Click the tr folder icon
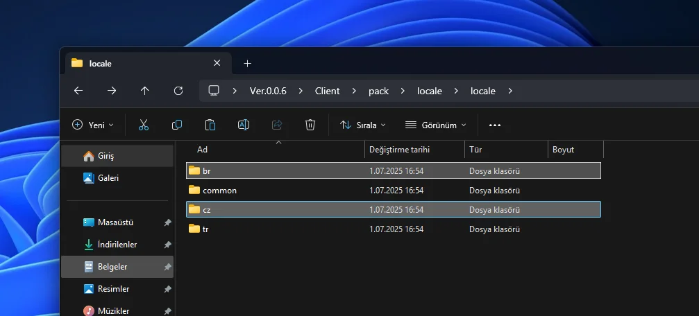 194,229
